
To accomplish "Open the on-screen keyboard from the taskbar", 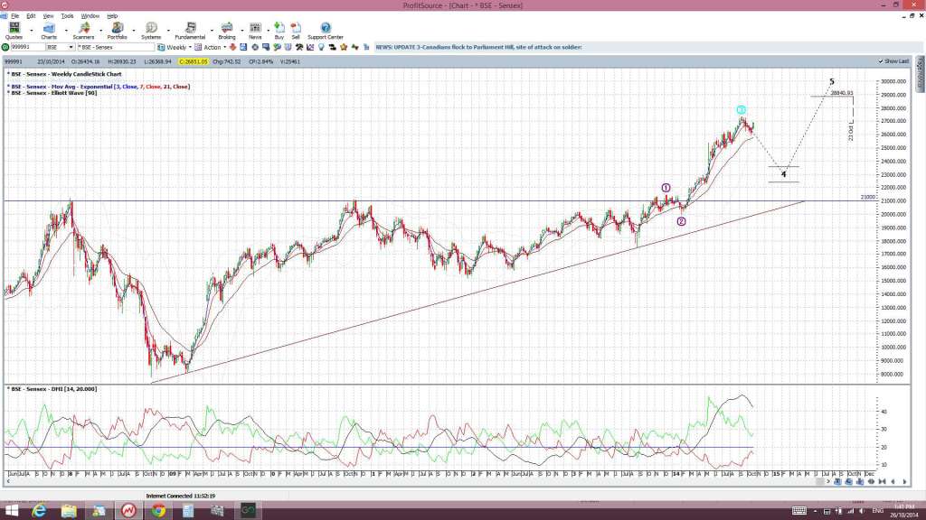I will tap(799, 511).
